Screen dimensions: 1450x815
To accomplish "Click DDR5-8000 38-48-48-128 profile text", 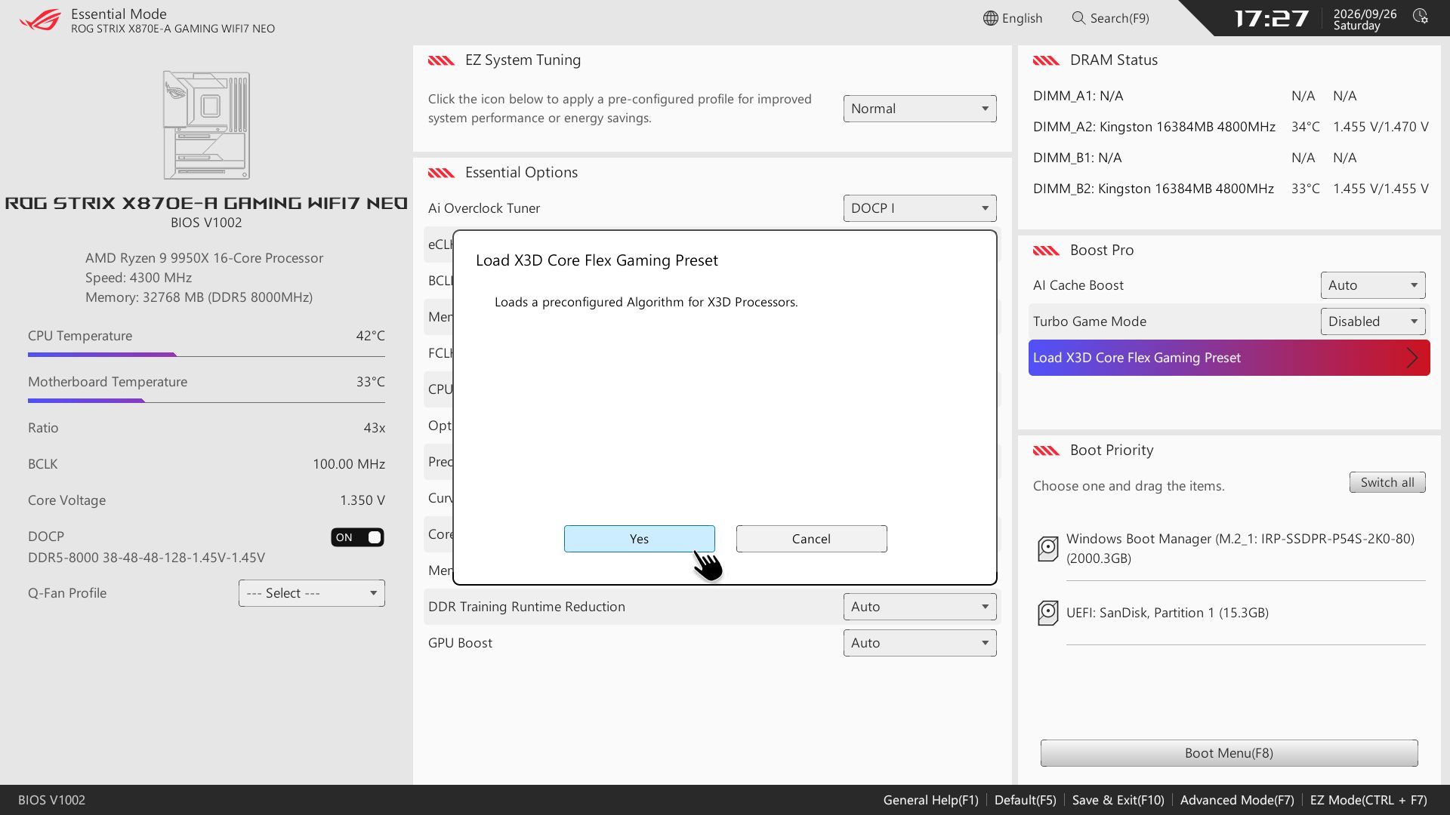I will pos(147,558).
